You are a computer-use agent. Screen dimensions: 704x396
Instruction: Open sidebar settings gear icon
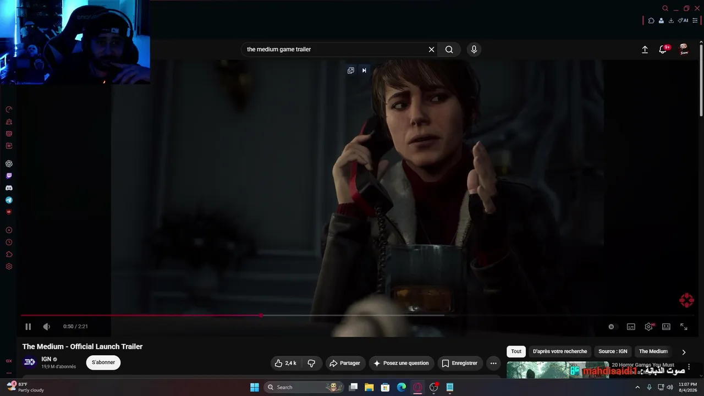click(x=9, y=267)
